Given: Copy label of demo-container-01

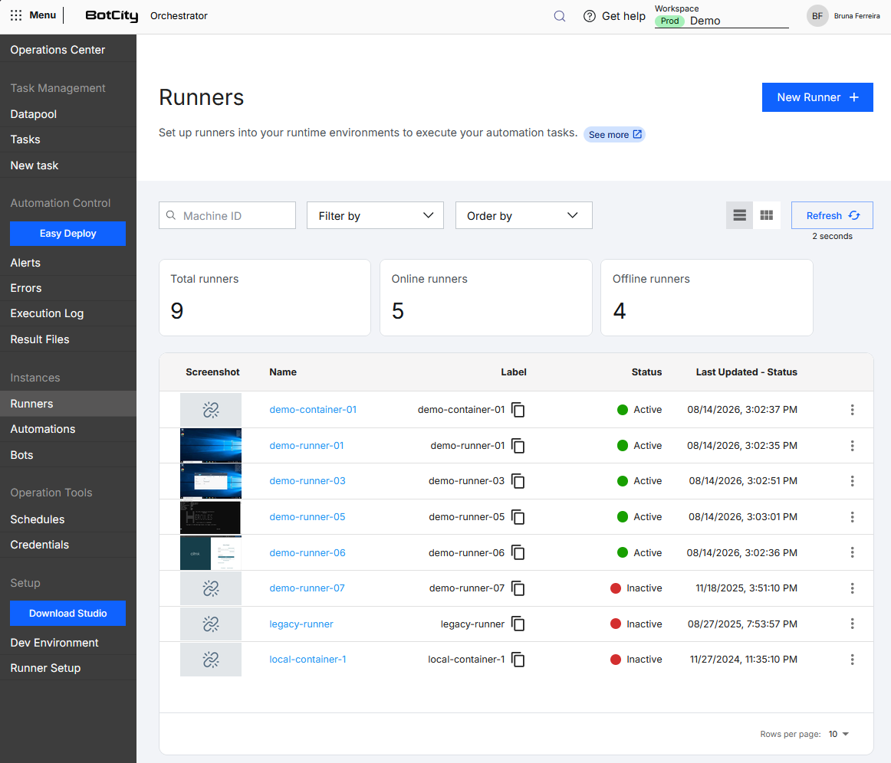Looking at the screenshot, I should (518, 409).
